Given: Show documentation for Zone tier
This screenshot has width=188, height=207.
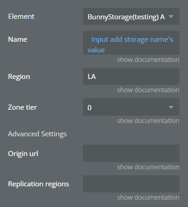Looking at the screenshot, I should tap(148, 121).
